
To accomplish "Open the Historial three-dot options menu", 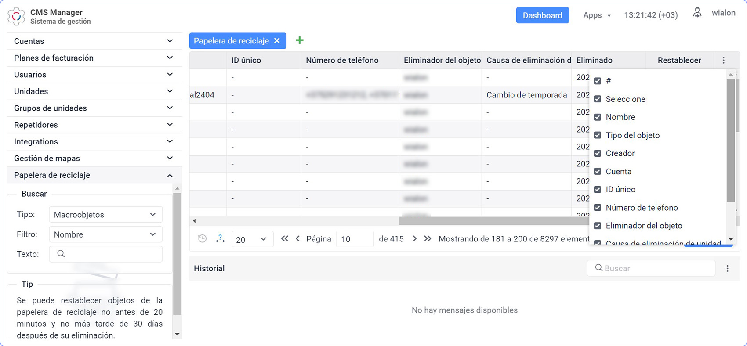I will tap(727, 268).
